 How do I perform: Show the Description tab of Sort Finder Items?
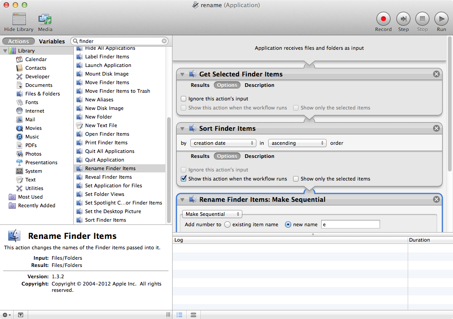tap(259, 156)
